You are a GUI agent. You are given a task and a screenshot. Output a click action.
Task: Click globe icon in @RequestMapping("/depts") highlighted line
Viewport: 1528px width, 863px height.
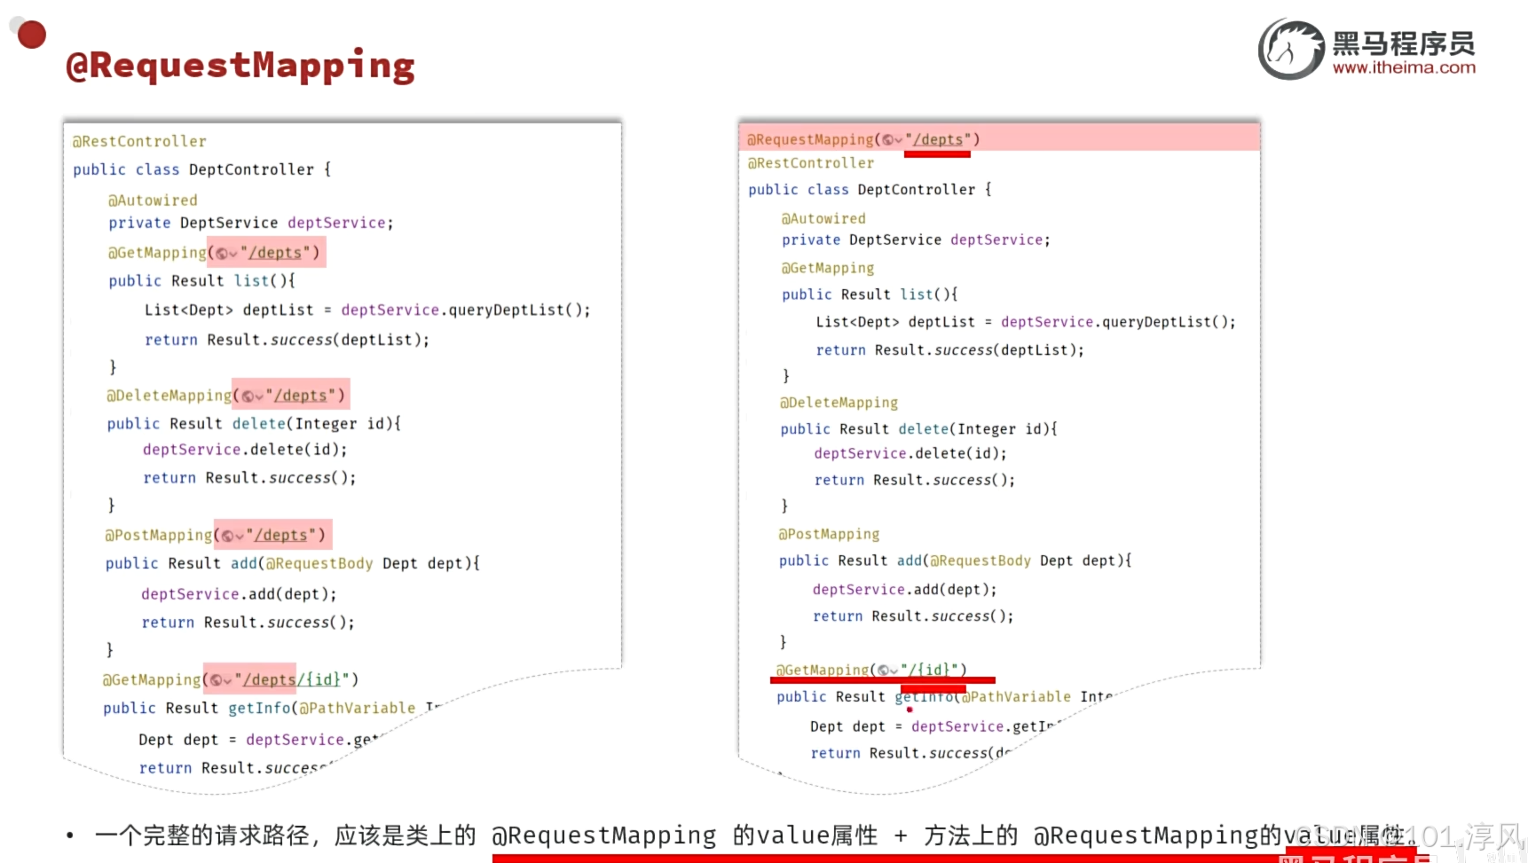click(x=887, y=139)
